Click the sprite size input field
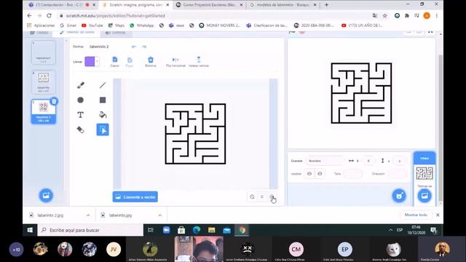Image resolution: width=466 pixels, height=262 pixels. [x=352, y=173]
